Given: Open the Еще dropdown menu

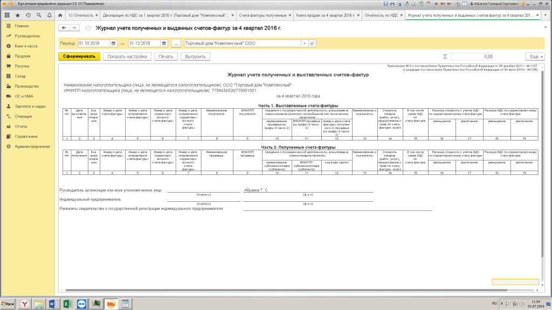Looking at the screenshot, I should (x=535, y=56).
